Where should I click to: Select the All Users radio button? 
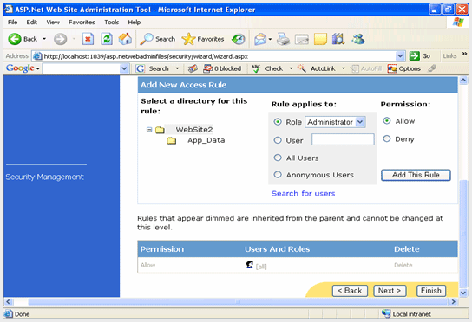click(x=278, y=158)
